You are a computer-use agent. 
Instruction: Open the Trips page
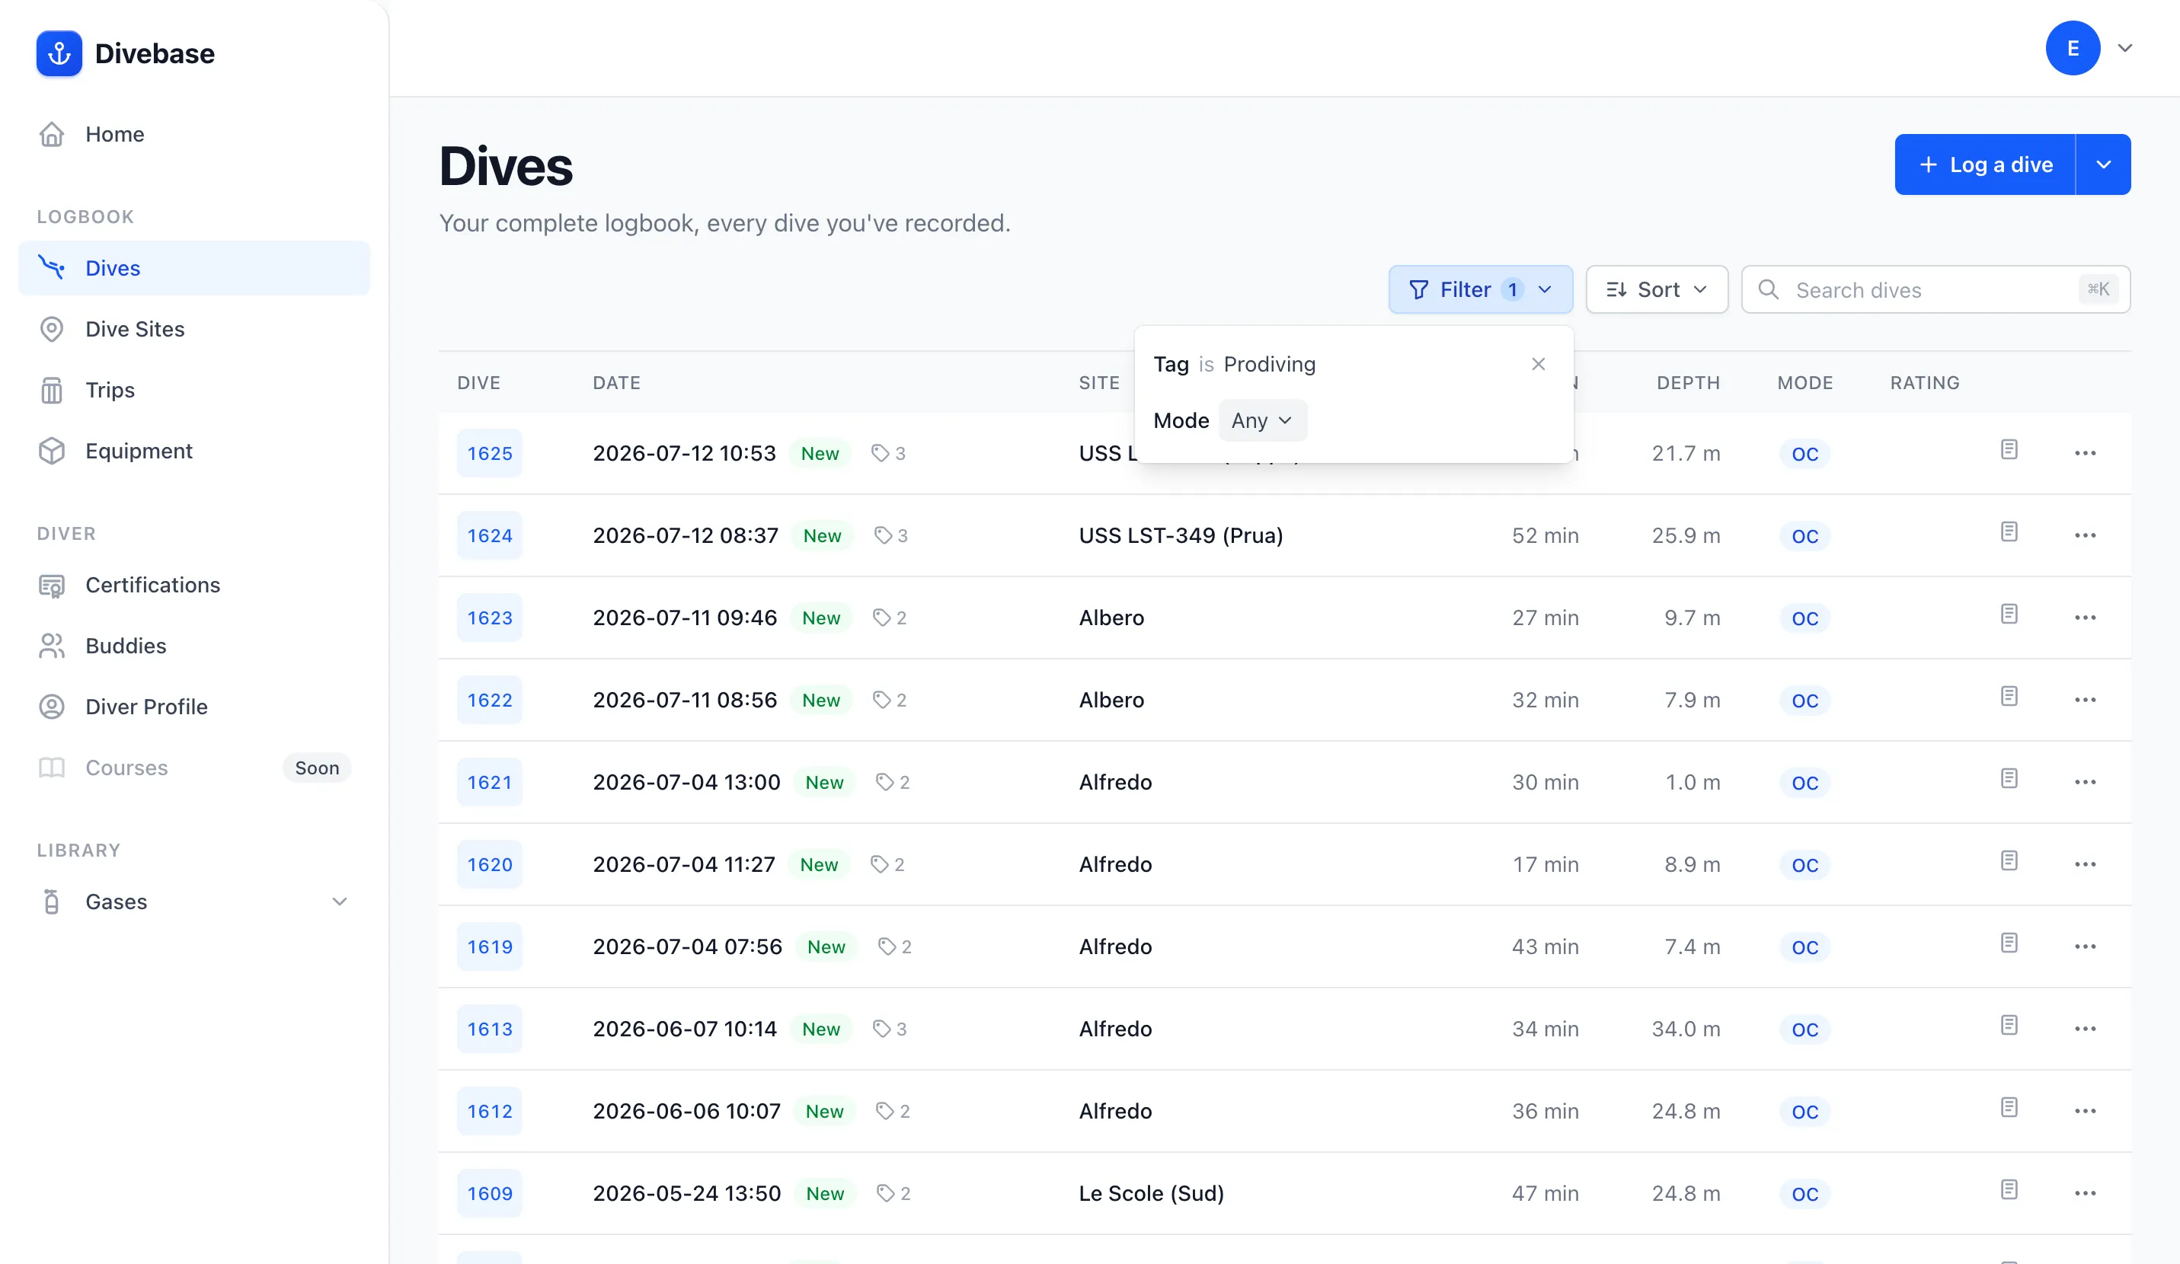click(193, 390)
